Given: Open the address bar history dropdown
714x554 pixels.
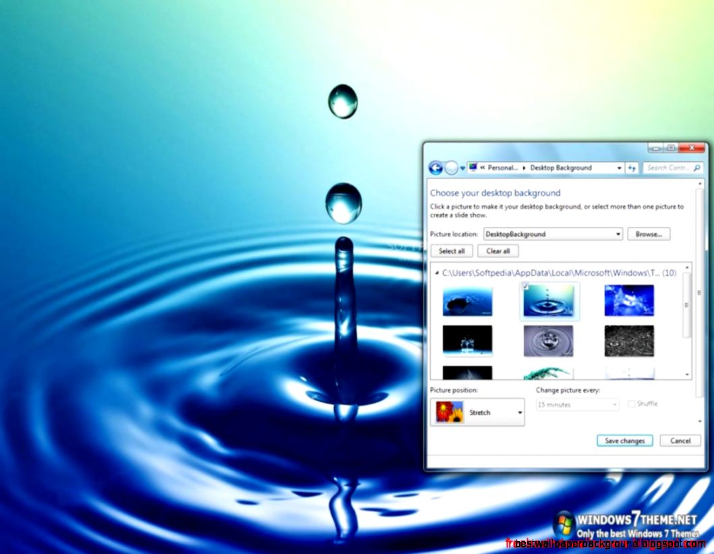Looking at the screenshot, I should (x=620, y=168).
